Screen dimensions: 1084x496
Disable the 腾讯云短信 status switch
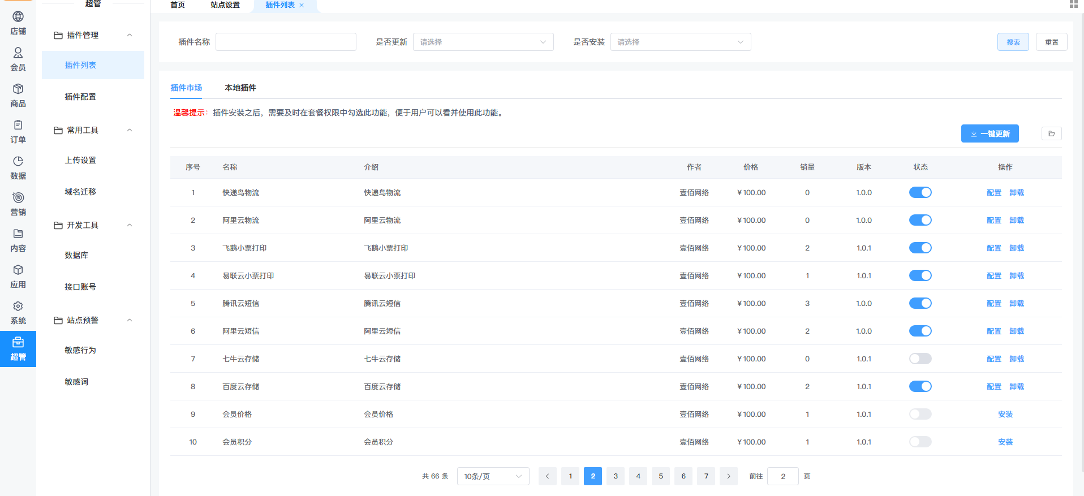(x=920, y=303)
